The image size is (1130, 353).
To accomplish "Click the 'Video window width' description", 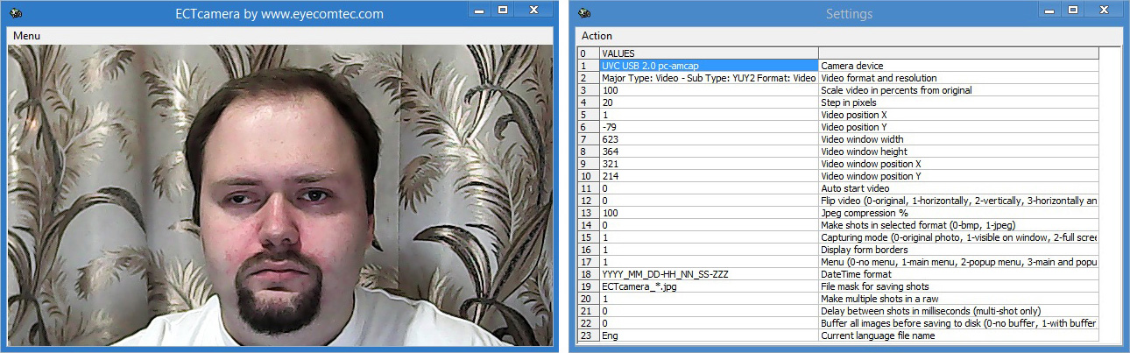I will [958, 139].
